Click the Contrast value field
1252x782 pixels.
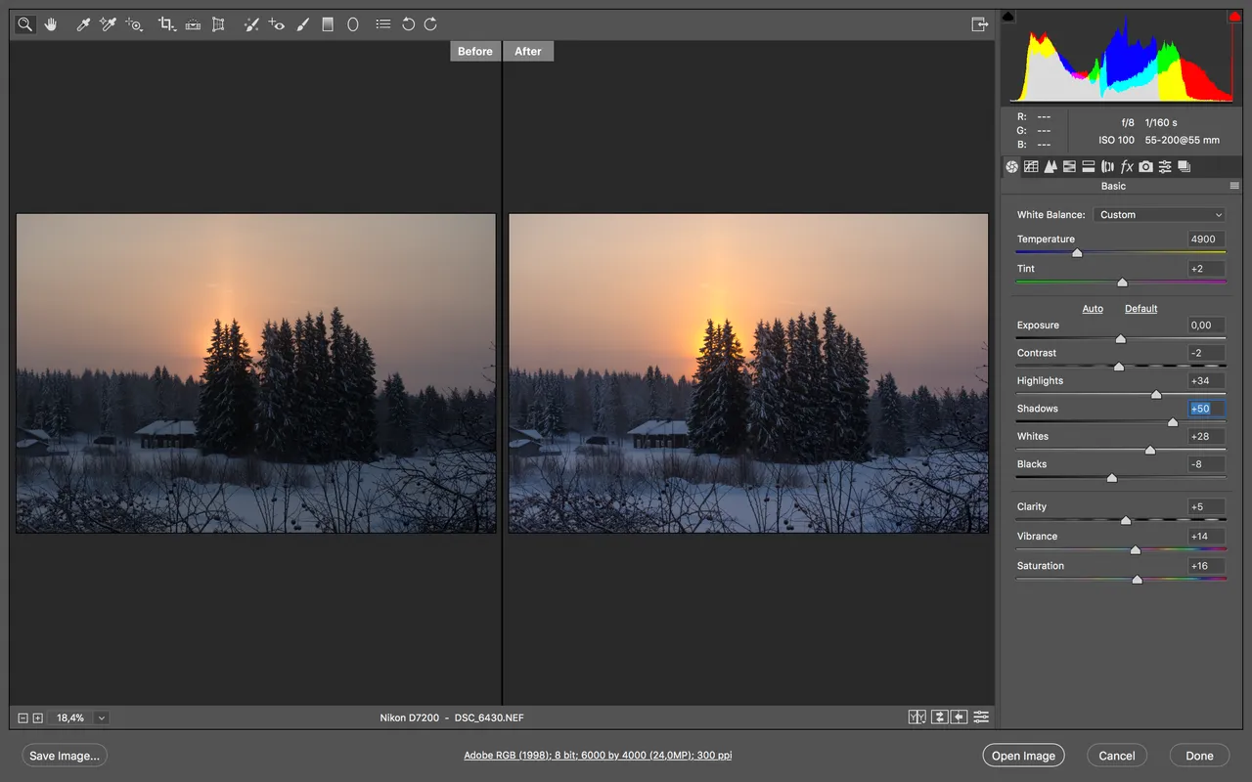click(1207, 353)
